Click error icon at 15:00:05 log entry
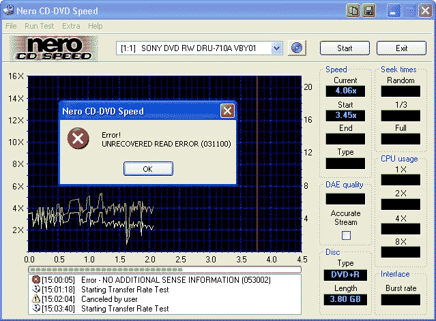This screenshot has width=436, height=321. tap(36, 279)
